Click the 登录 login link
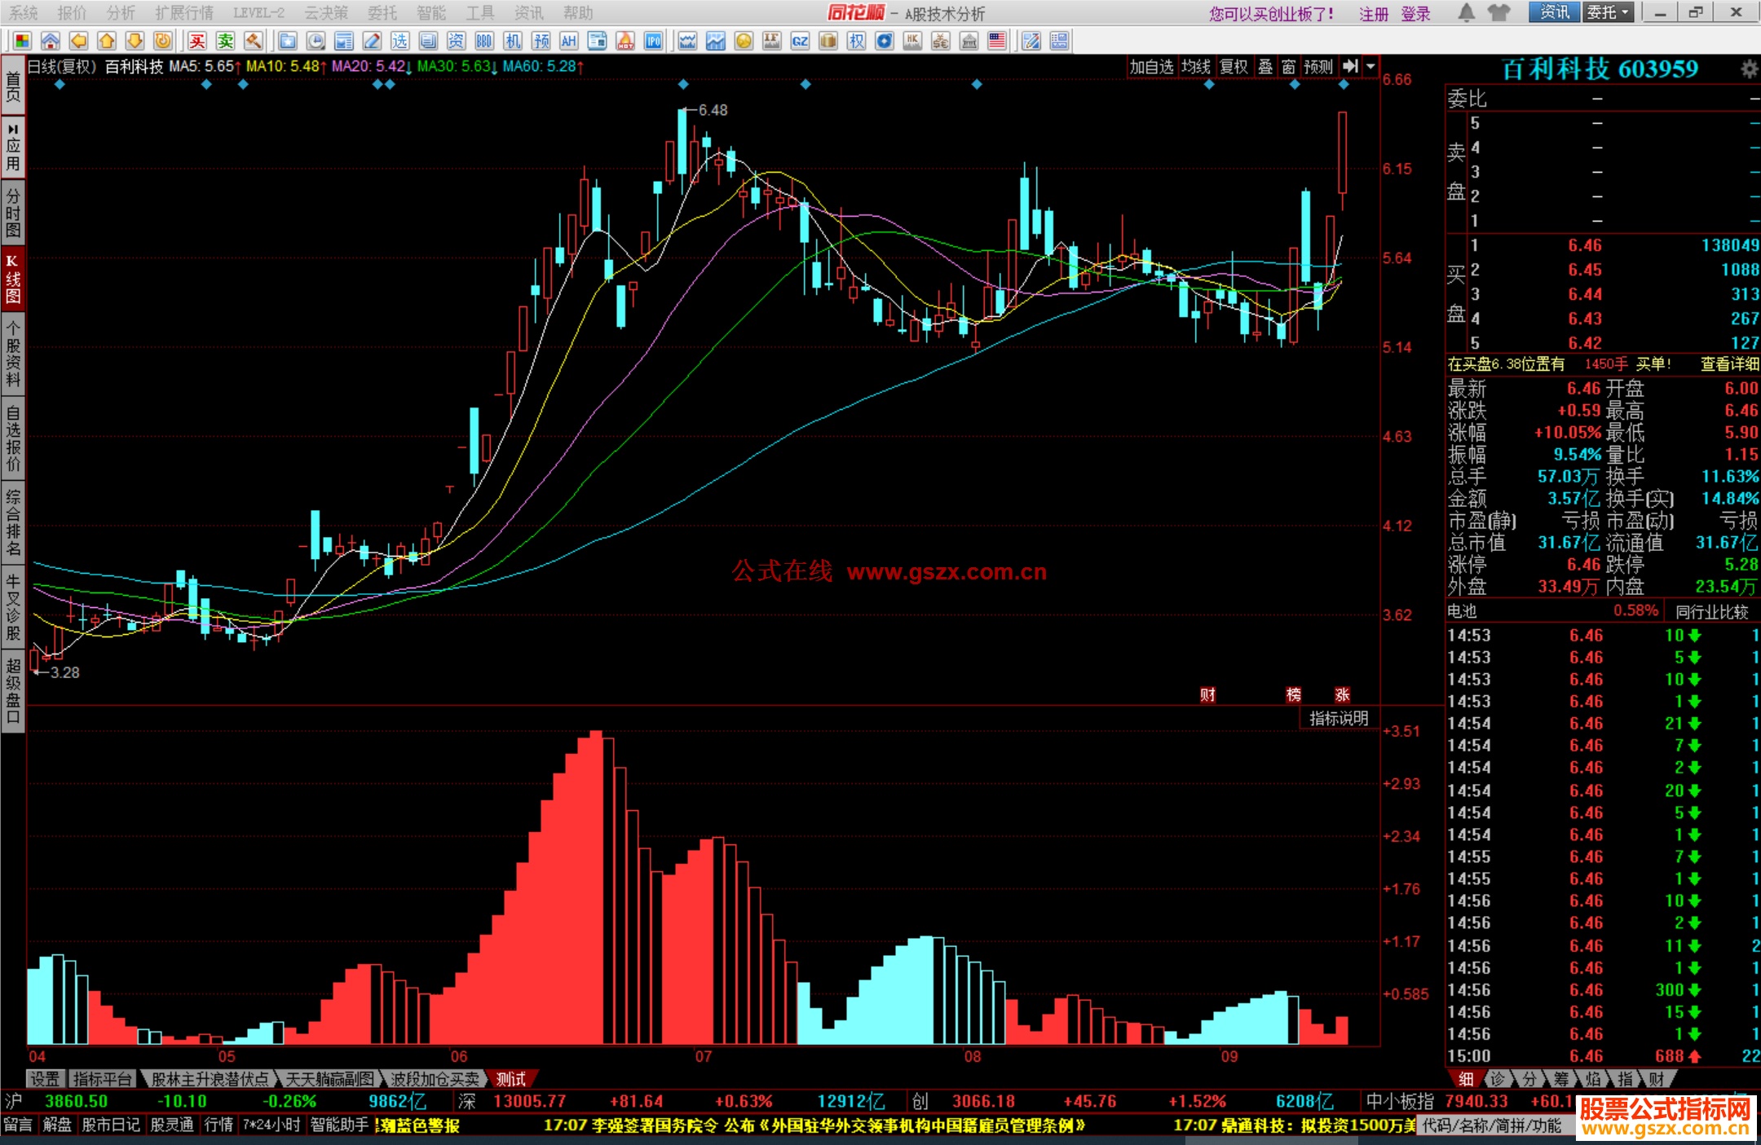The width and height of the screenshot is (1761, 1145). [1416, 14]
